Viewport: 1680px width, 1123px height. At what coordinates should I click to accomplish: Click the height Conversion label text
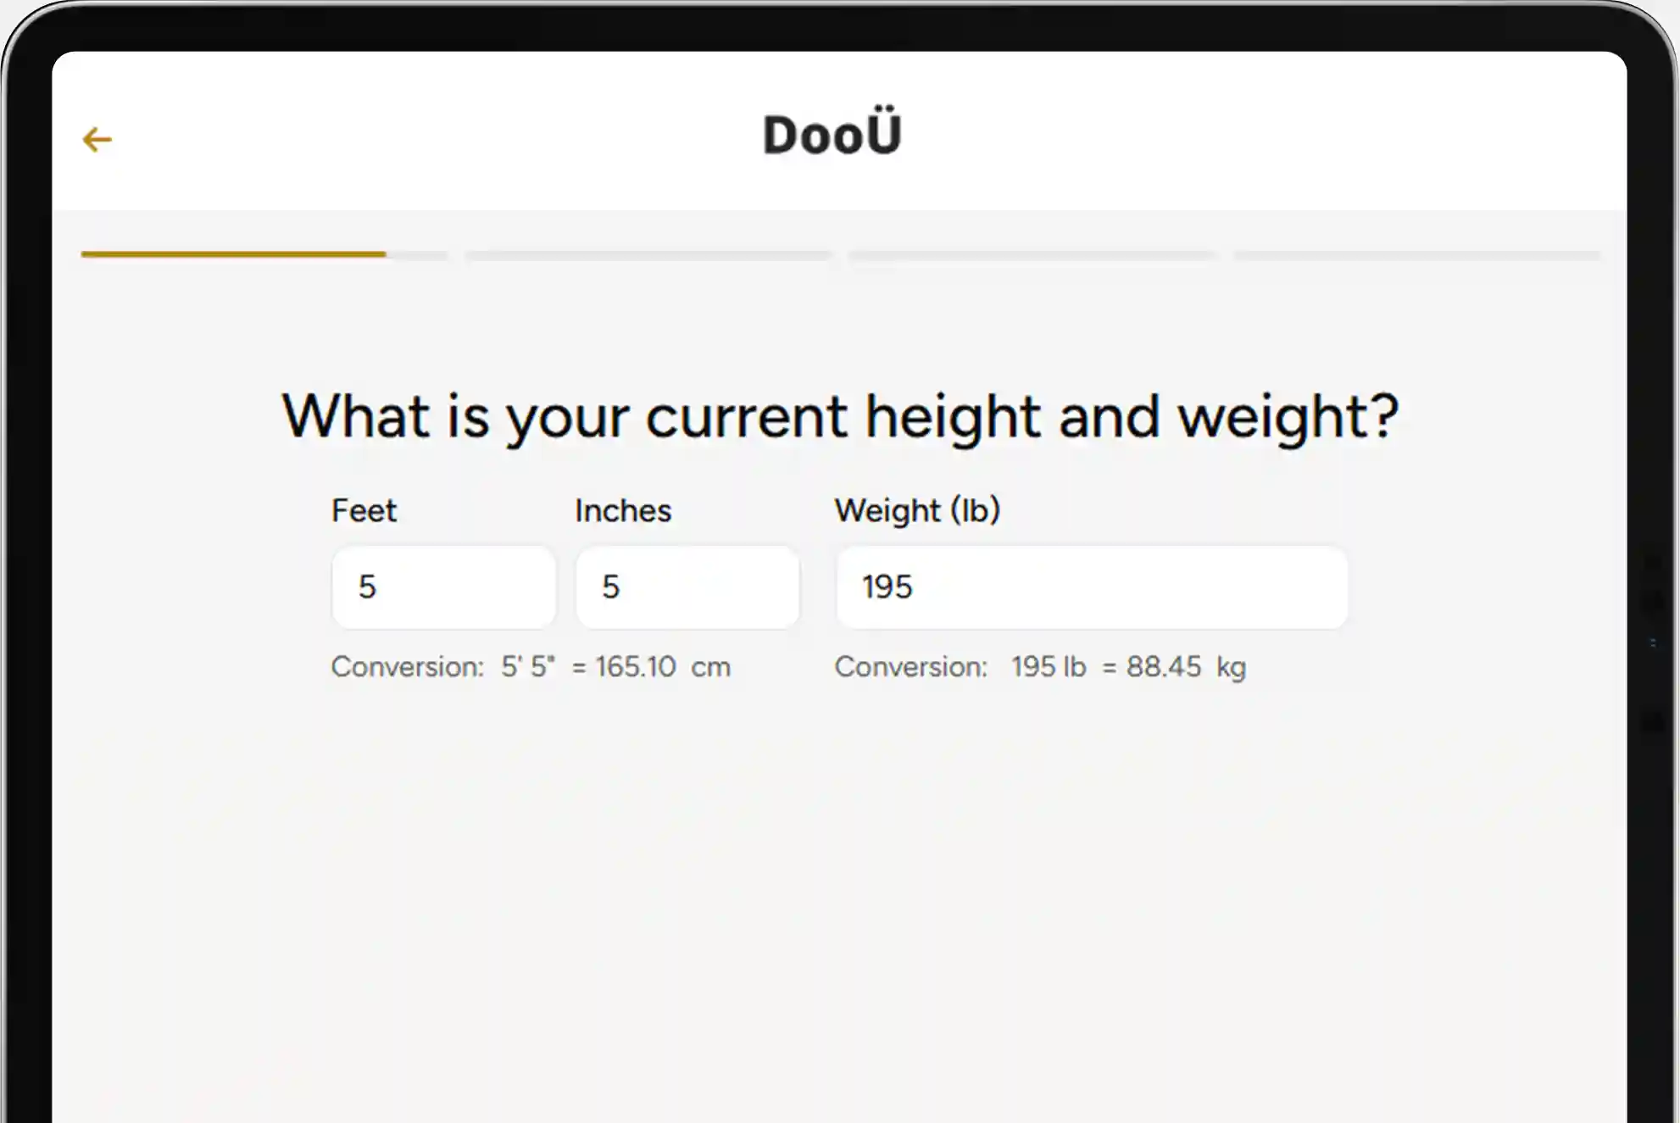click(x=408, y=667)
